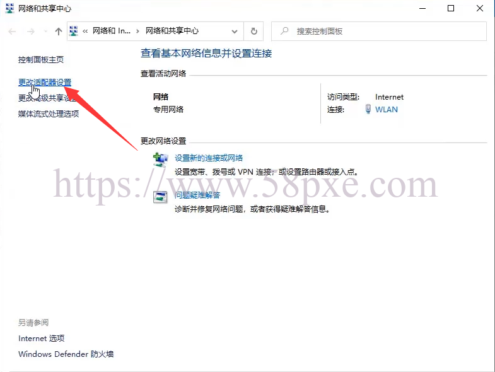The width and height of the screenshot is (495, 372).
Task: Expand breadcrumb chevron after 网络和 In...
Action: 137,32
